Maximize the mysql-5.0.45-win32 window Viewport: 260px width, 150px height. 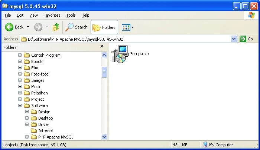(x=245, y=6)
